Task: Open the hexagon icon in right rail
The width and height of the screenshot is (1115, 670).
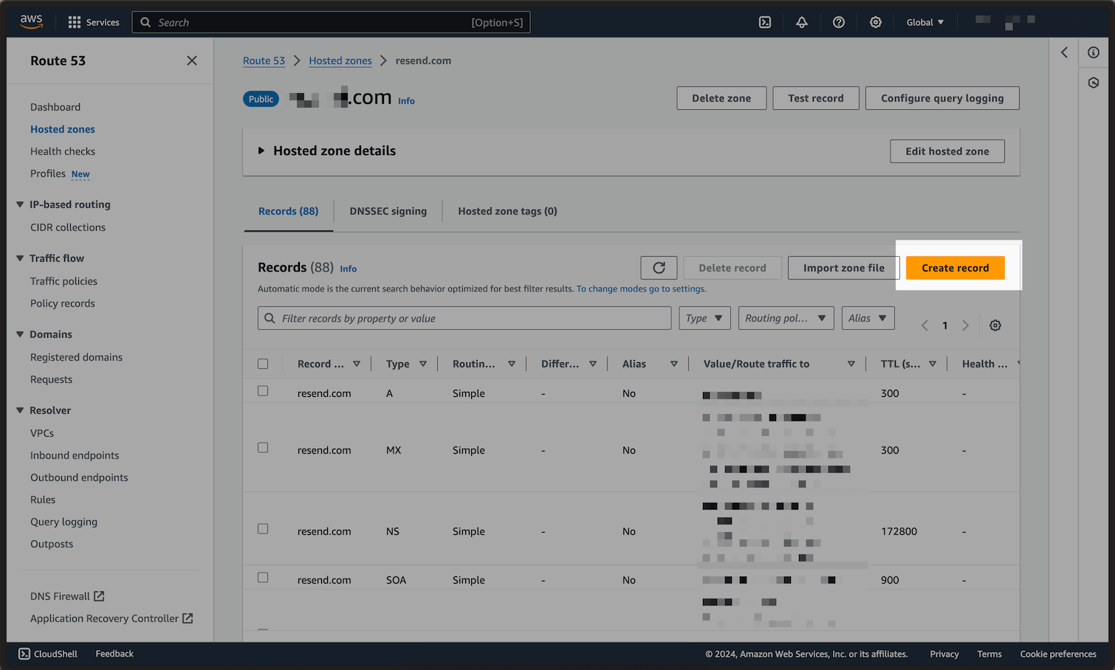Action: (x=1094, y=83)
